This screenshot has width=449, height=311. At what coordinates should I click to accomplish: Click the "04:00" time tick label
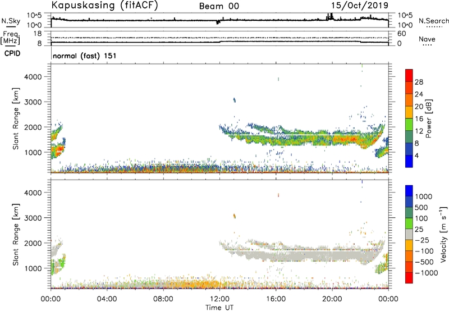(x=107, y=299)
